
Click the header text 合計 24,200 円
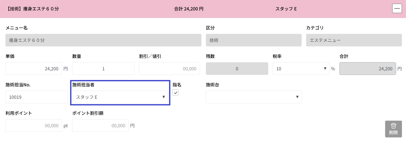pos(189,9)
